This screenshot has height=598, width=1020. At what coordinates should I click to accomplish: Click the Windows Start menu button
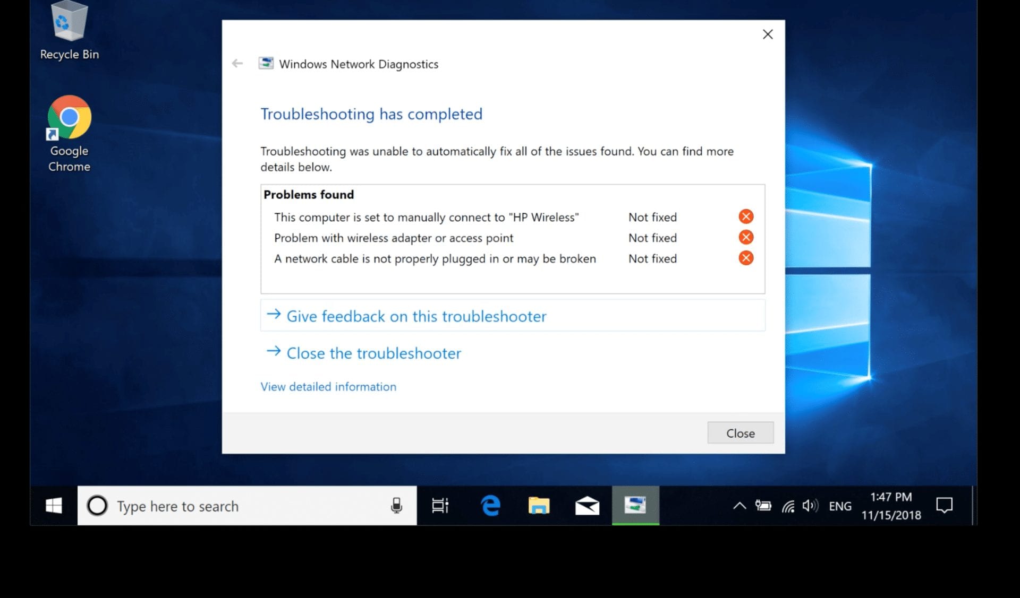point(54,506)
